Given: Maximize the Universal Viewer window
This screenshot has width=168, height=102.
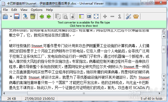Looking at the screenshot, I should 151,3.
